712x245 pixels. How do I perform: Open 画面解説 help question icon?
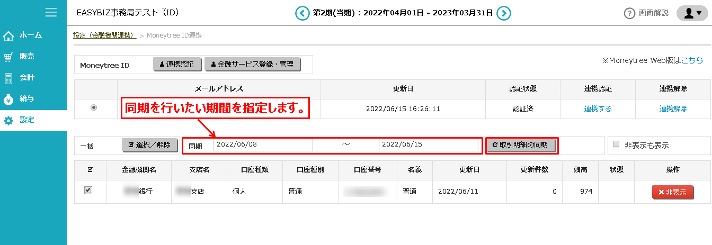click(x=629, y=13)
